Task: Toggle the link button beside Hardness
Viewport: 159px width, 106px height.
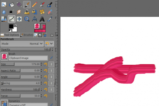Action: 51,90
